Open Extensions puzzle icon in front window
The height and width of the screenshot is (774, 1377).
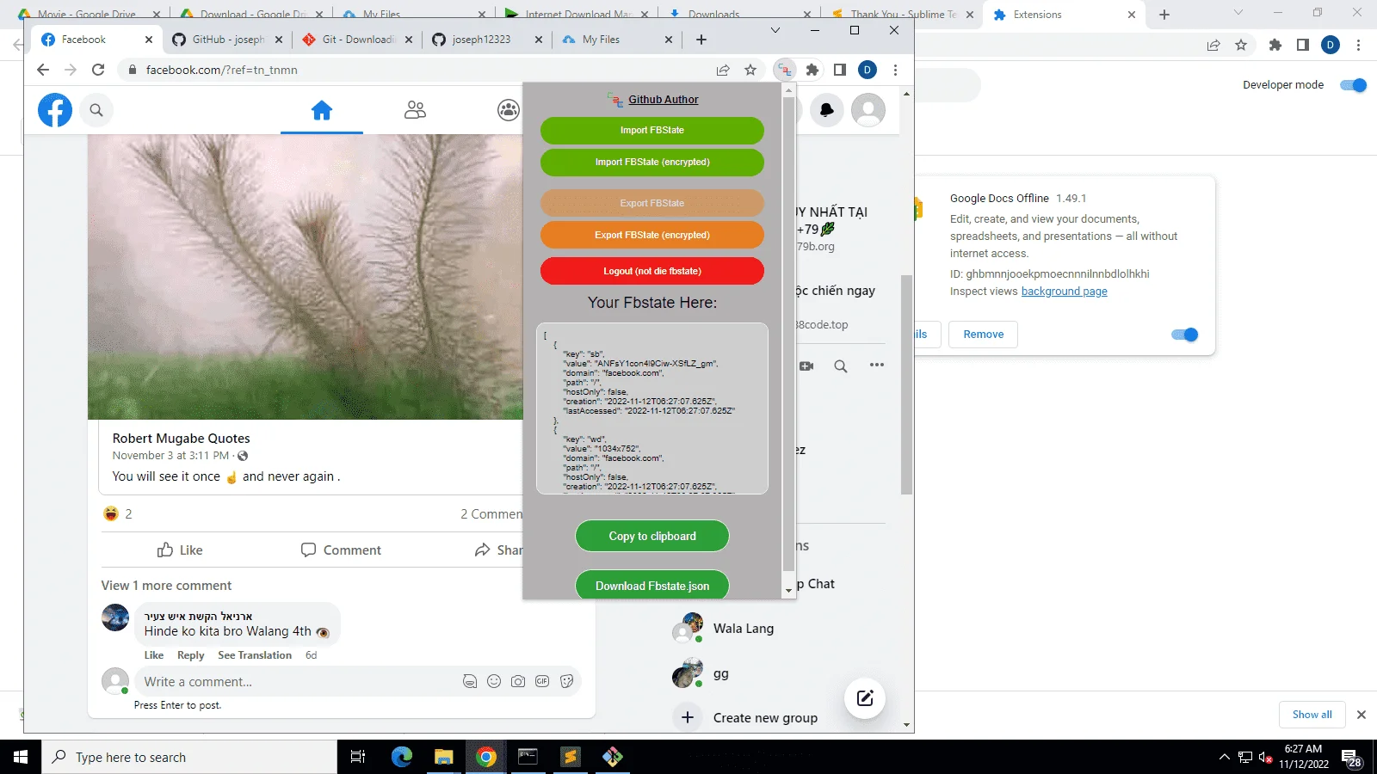tap(812, 70)
